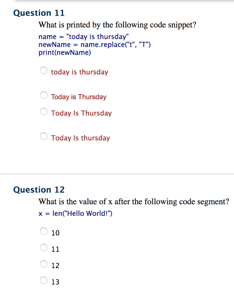234x304 pixels.
Task: Click the print(newName) code line
Action: pyautogui.click(x=64, y=52)
